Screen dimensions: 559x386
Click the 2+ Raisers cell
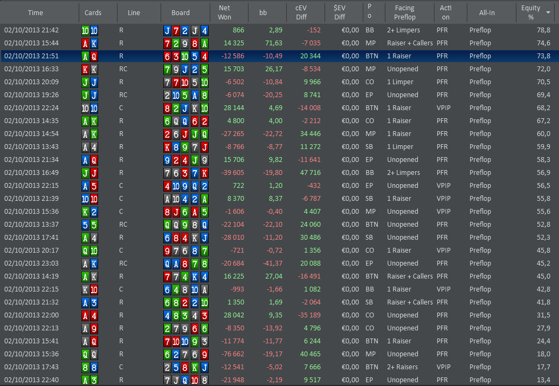click(403, 367)
